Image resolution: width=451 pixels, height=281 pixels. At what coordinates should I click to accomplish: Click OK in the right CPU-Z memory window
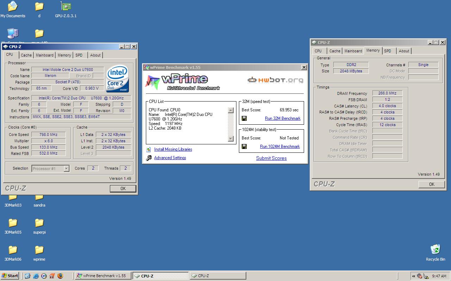click(432, 184)
